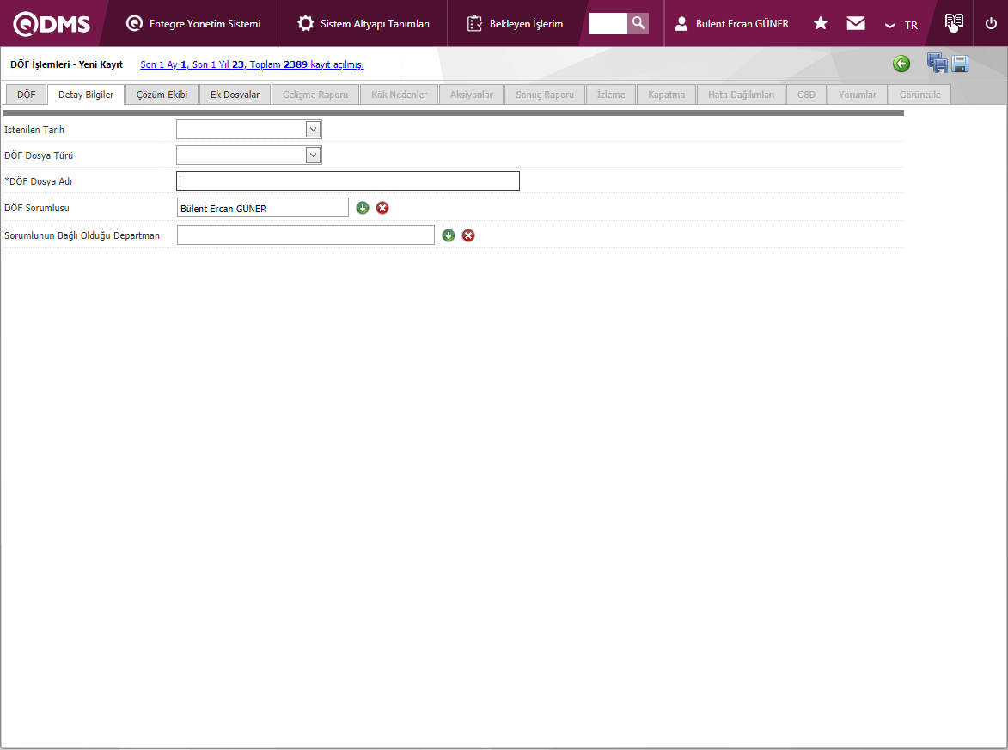Click the QDMS logo
This screenshot has height=750, width=1008.
click(x=52, y=24)
